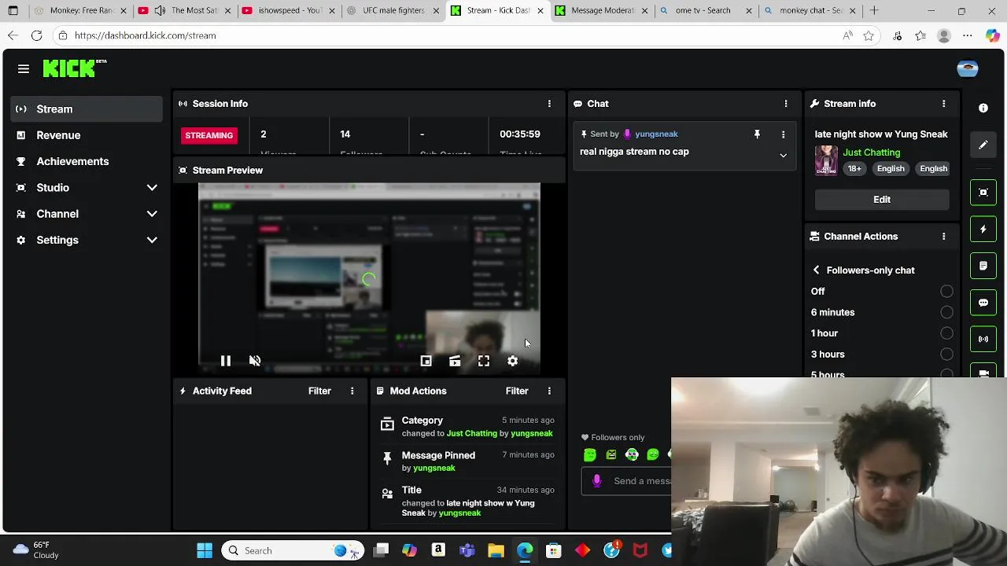Screen dimensions: 1007x566
Task: Open the Windows Start menu
Action: 205,551
